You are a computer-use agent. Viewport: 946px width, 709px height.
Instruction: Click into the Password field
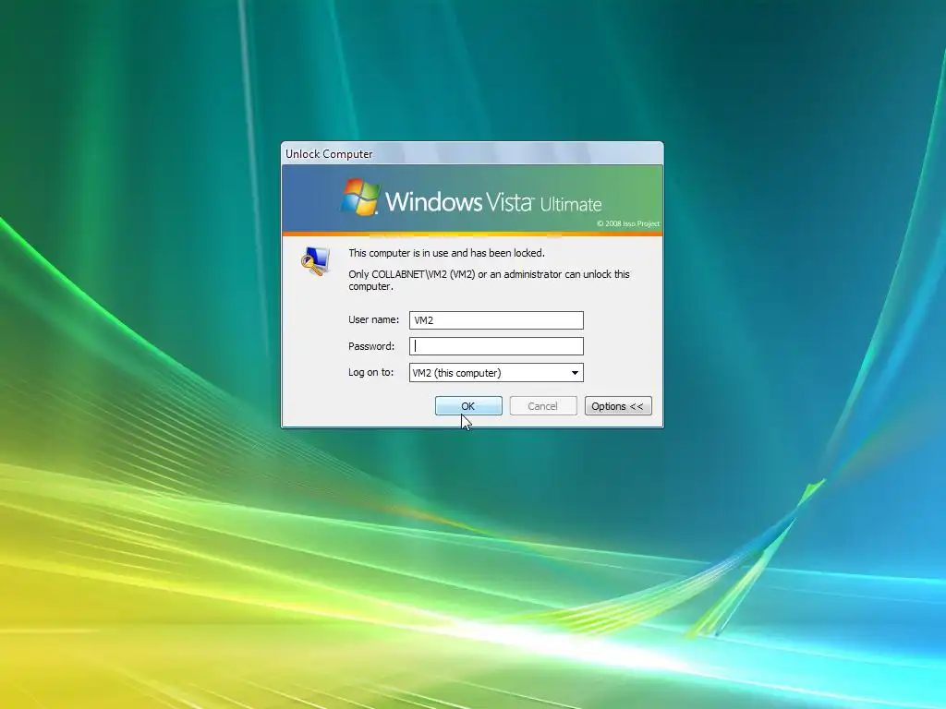(x=496, y=346)
